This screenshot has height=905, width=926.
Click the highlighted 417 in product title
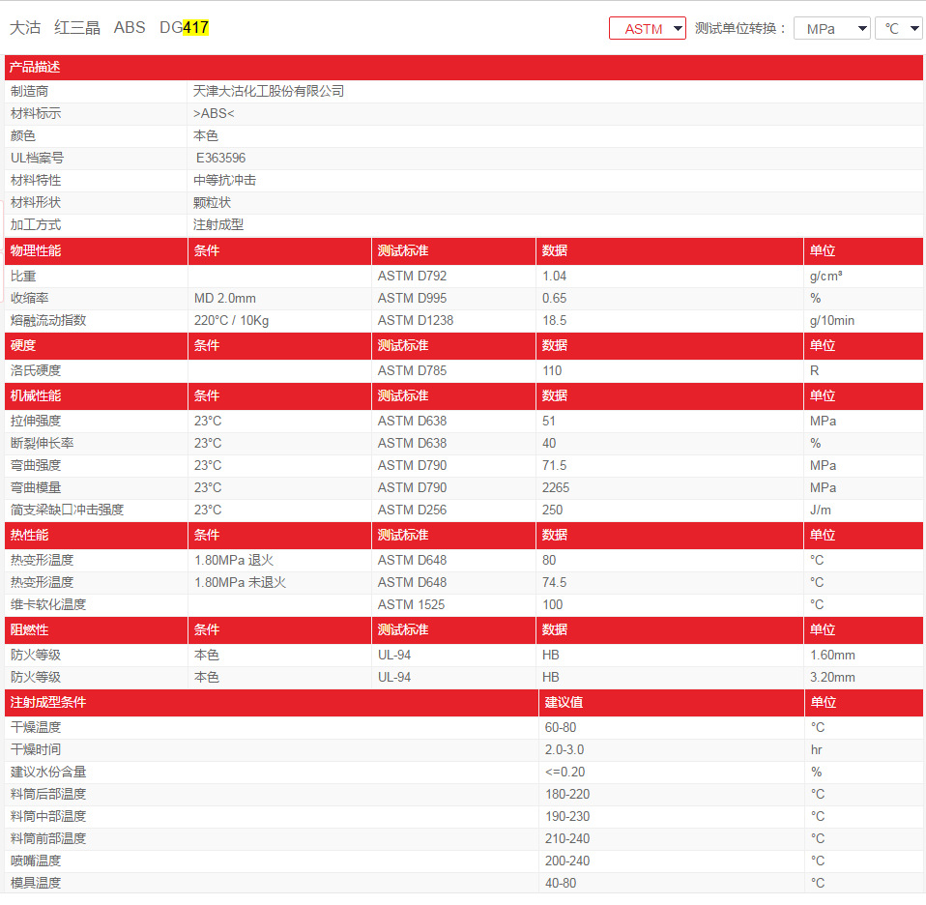coord(195,27)
